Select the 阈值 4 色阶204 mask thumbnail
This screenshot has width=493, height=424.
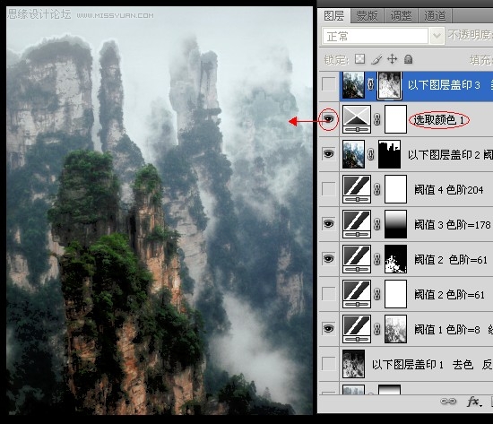(x=395, y=189)
